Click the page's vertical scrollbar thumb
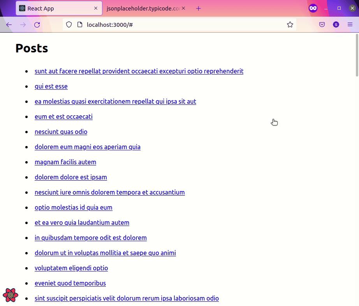Viewport: 359px width, 306px height. tap(357, 54)
